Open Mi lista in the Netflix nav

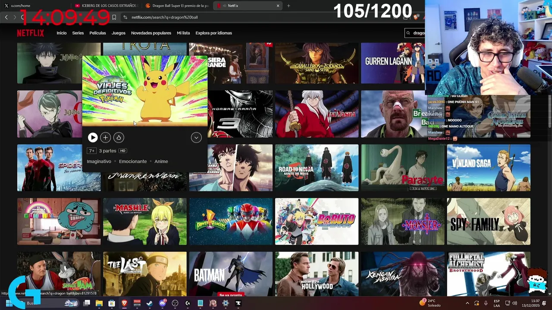click(183, 33)
